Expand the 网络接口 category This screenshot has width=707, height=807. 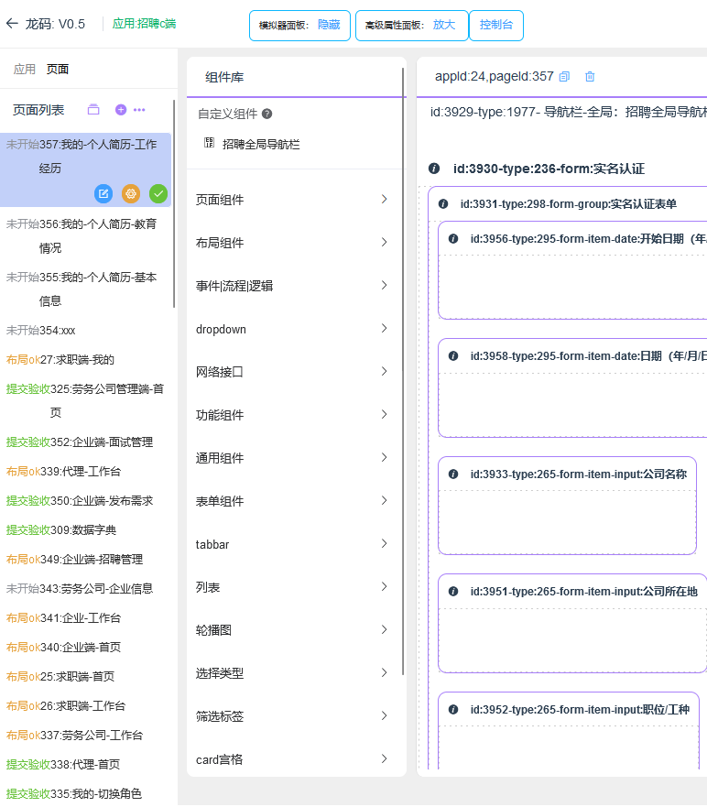[292, 372]
